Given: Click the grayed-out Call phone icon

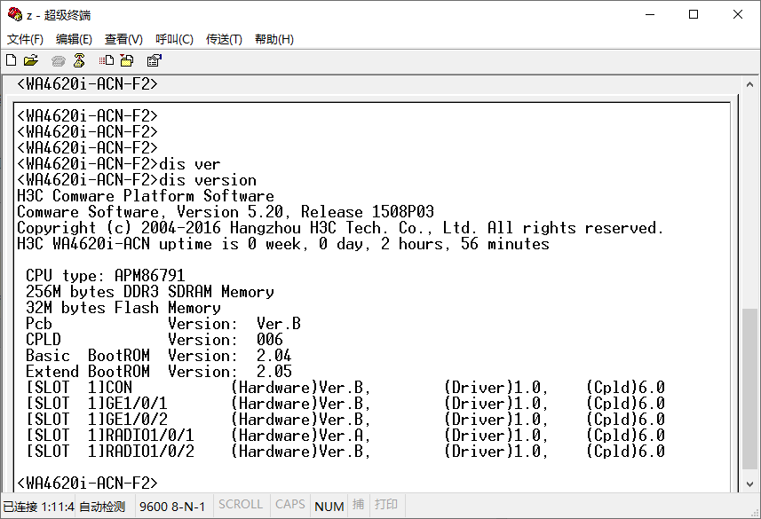Looking at the screenshot, I should (59, 60).
